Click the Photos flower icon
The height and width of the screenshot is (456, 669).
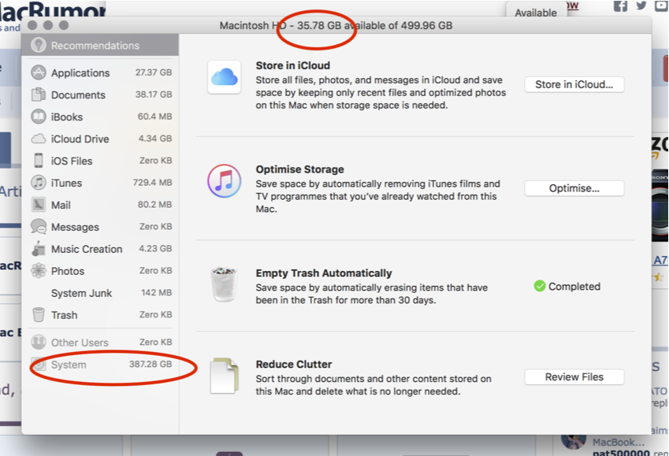point(39,271)
